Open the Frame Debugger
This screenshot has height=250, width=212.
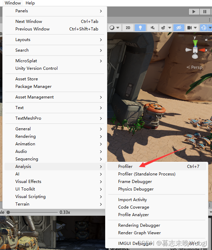[x=157, y=182]
